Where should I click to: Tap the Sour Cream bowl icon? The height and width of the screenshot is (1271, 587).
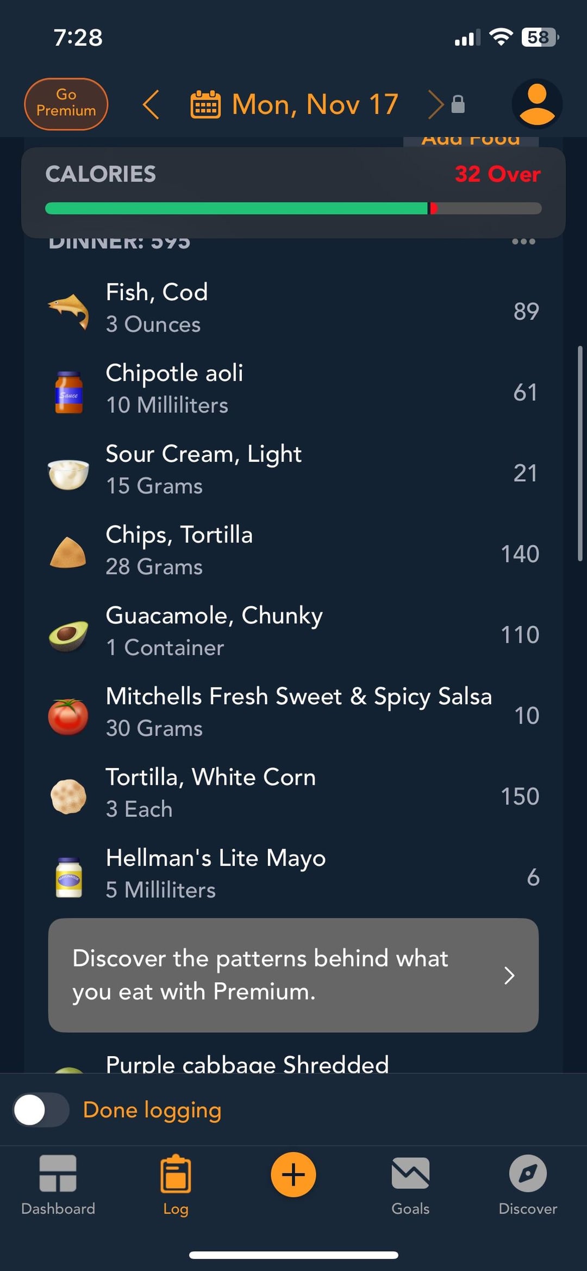pyautogui.click(x=68, y=473)
